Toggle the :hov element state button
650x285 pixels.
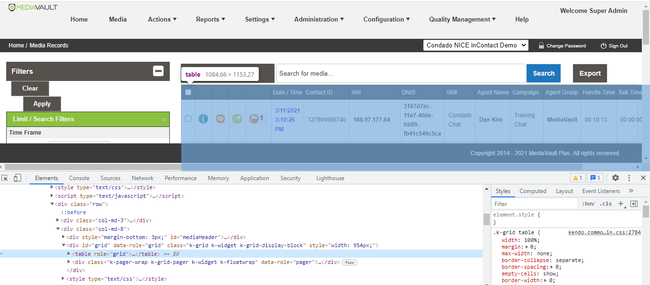588,204
